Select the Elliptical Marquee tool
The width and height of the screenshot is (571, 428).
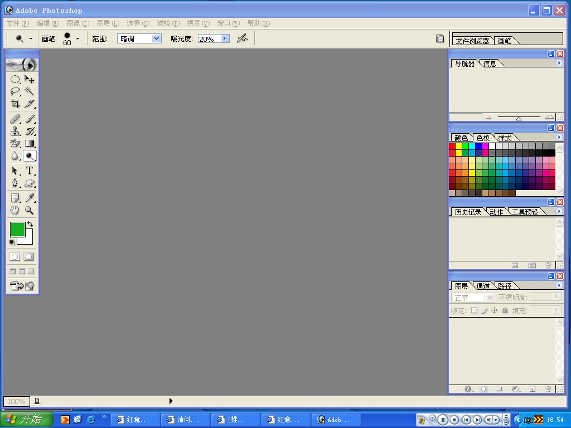click(x=15, y=79)
